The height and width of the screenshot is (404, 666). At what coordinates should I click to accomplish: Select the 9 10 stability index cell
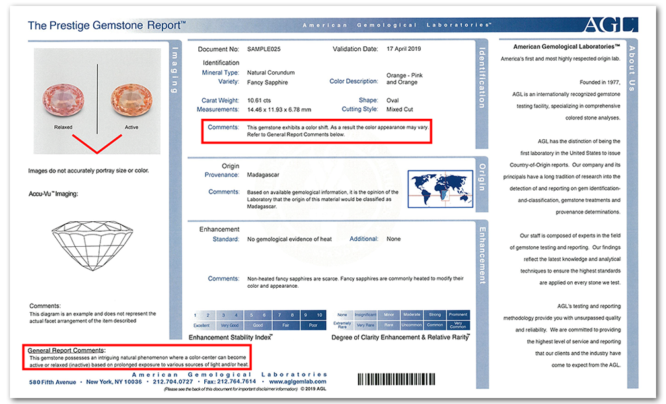[x=313, y=315]
